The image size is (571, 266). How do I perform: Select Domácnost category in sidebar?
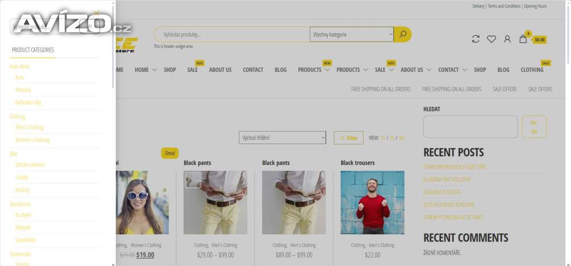point(21,204)
